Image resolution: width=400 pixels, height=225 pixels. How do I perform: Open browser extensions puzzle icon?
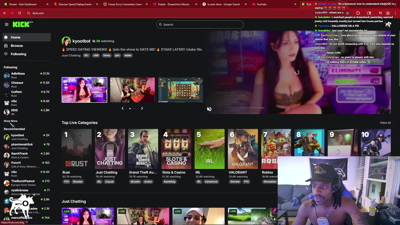358,13
